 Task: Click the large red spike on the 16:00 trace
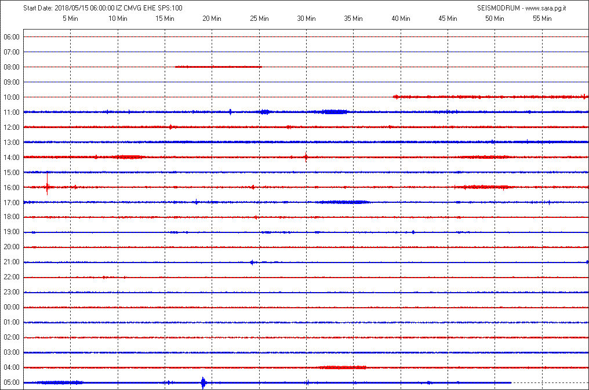47,184
